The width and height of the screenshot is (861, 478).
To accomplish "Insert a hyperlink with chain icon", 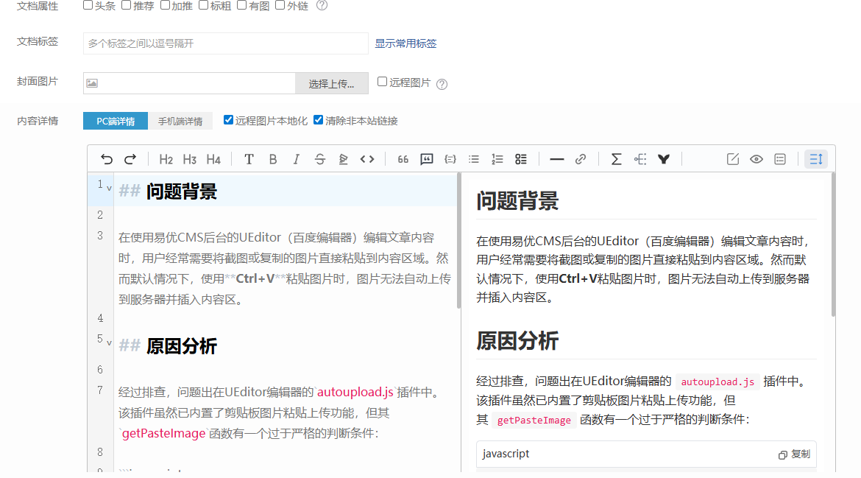I will [x=581, y=159].
